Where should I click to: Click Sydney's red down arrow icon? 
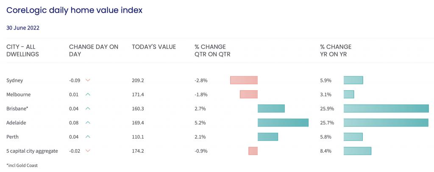click(x=88, y=80)
